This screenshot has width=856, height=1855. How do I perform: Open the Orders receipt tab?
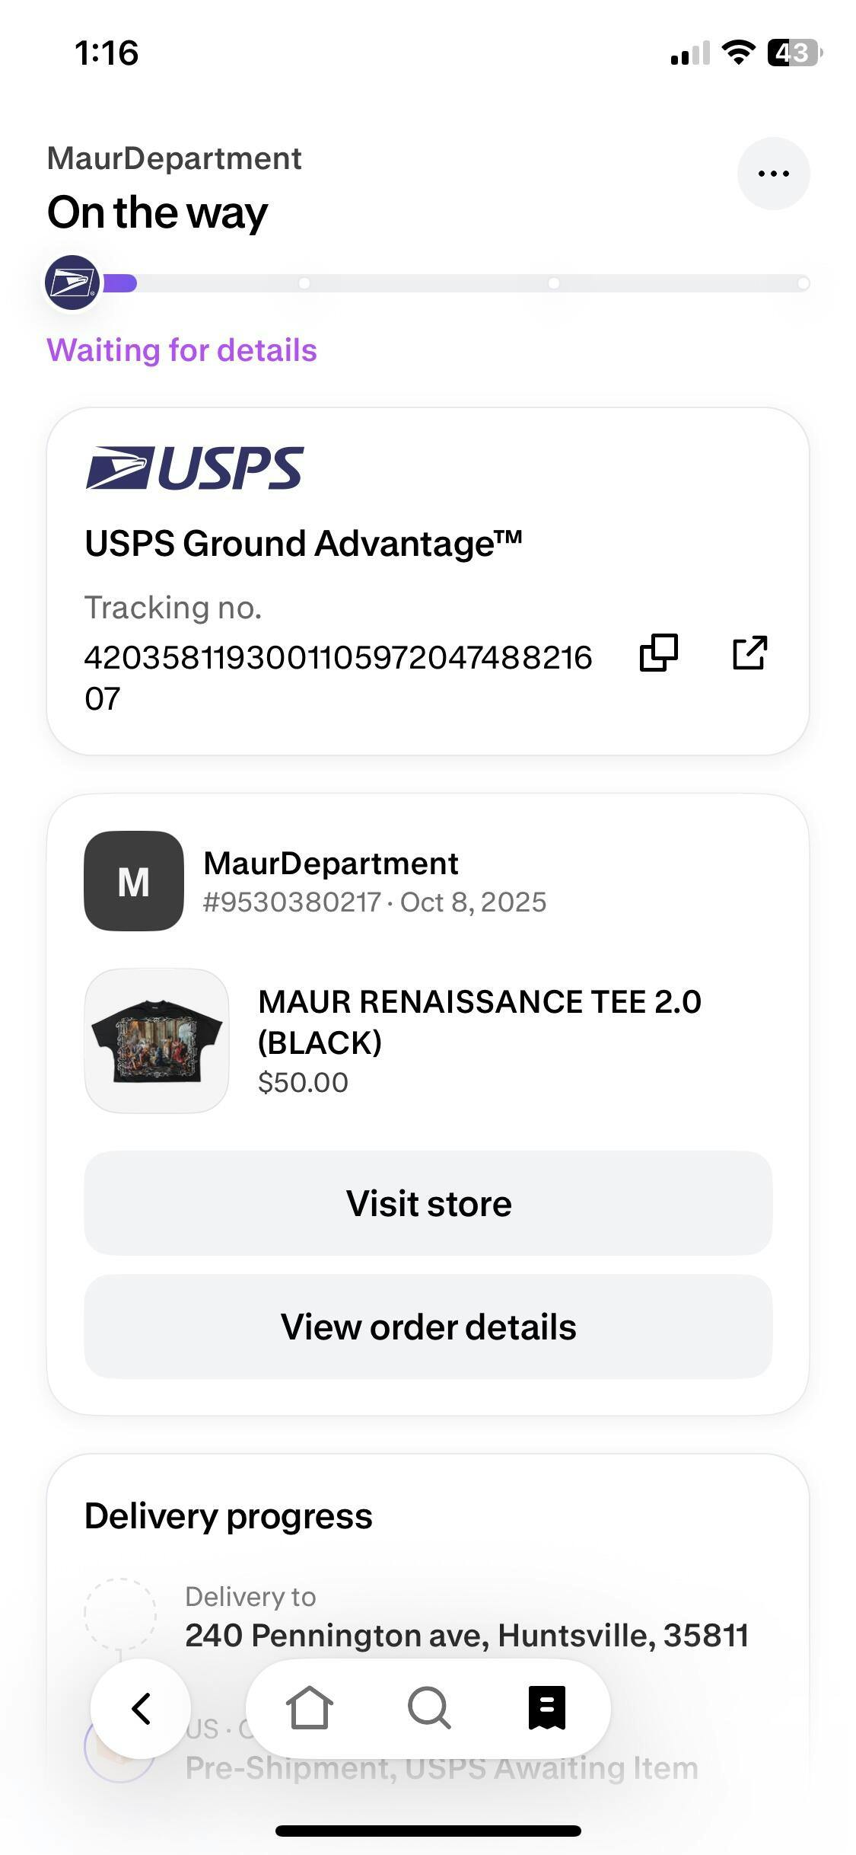[x=547, y=1708]
